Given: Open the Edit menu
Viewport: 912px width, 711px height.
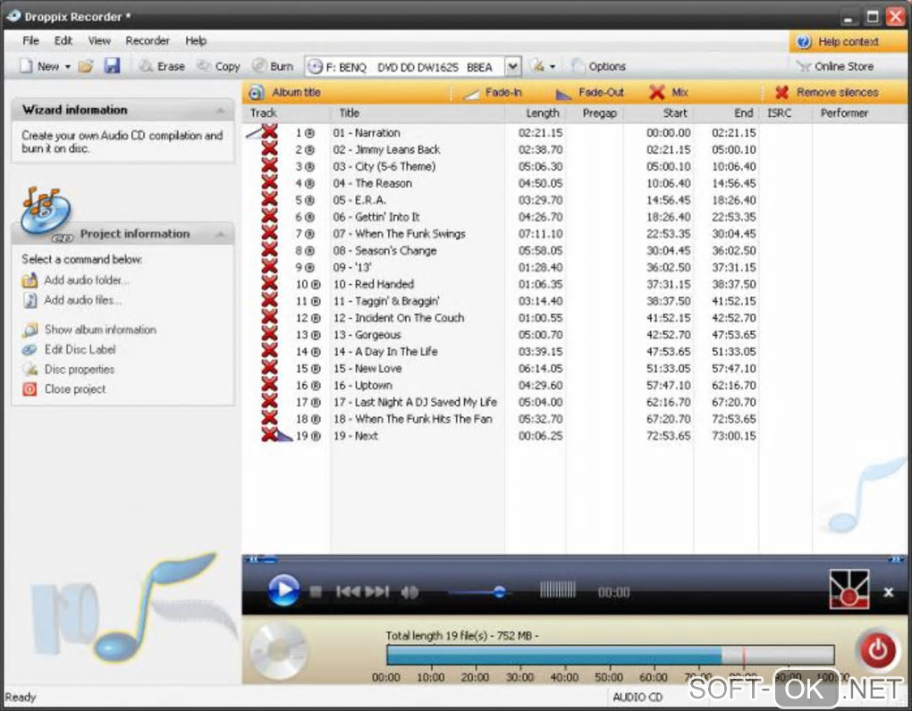Looking at the screenshot, I should click(x=63, y=41).
